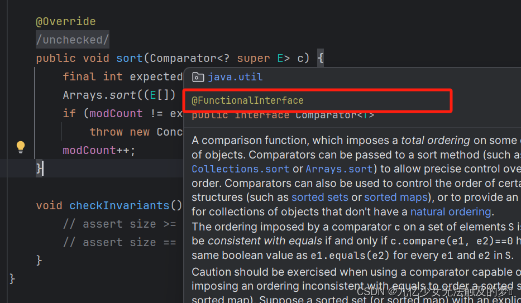Screen dimensions: 521x303
Task: Click the Comparator<T> interface declaration in popup
Action: [x=283, y=116]
